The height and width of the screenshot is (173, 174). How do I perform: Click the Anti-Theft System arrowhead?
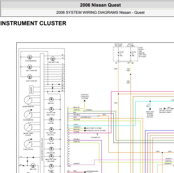coord(85,128)
